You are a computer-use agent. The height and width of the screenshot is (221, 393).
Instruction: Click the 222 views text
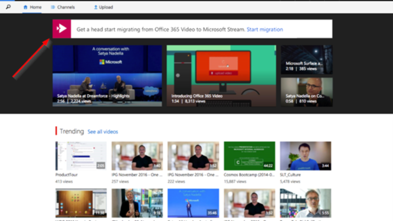(x=176, y=181)
